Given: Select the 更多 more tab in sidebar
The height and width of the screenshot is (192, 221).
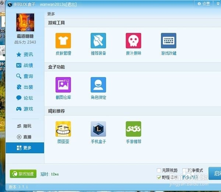Looking at the screenshot, I should (x=25, y=148).
